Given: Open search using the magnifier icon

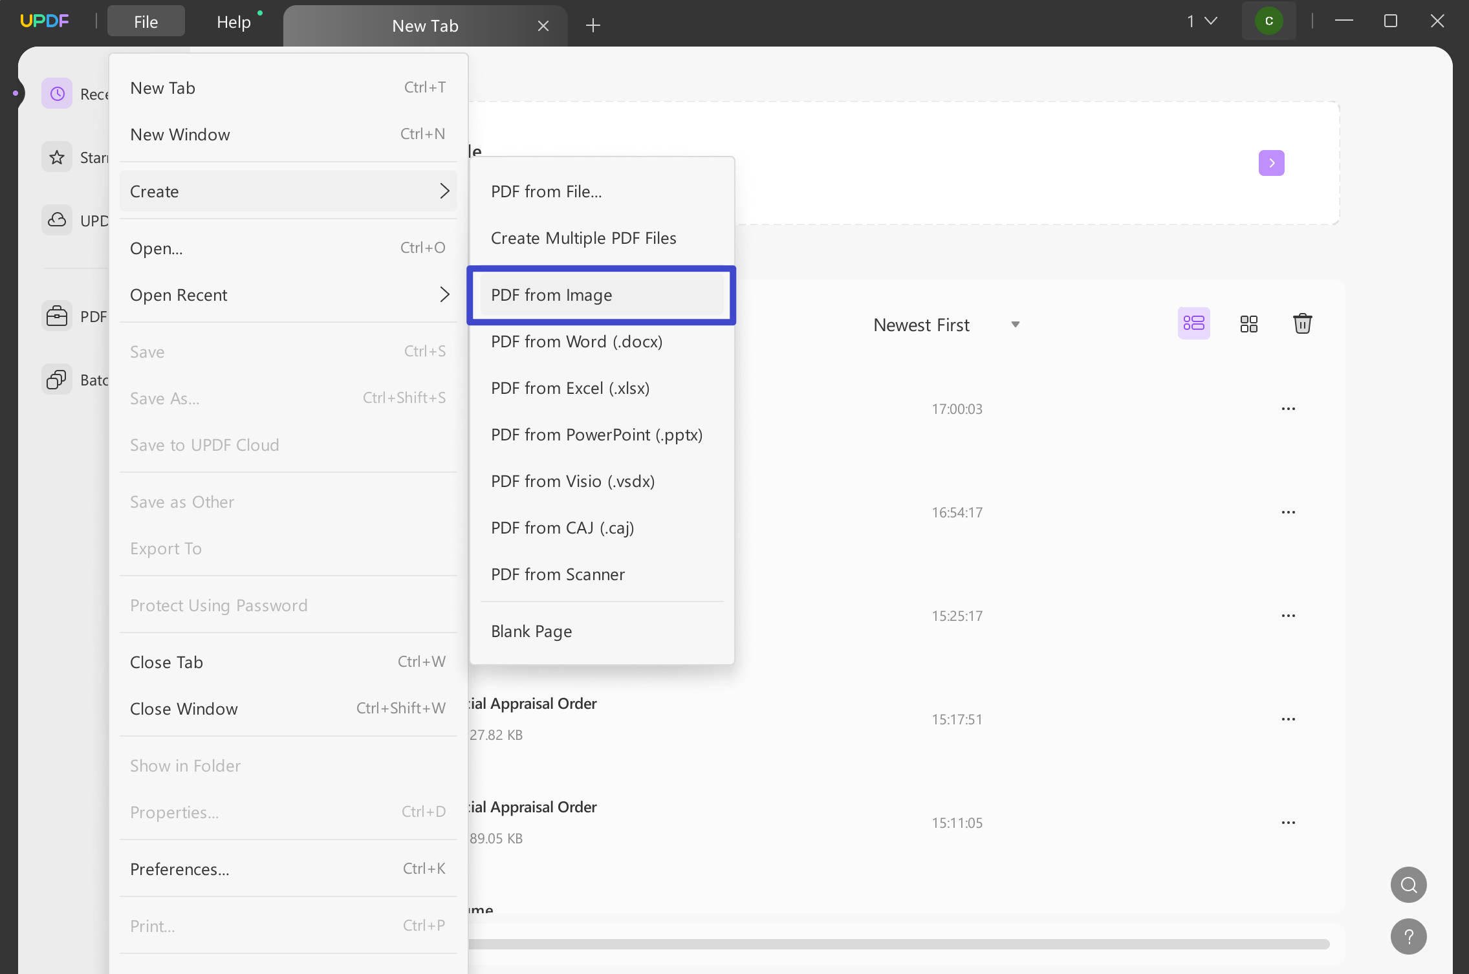Looking at the screenshot, I should click(x=1408, y=884).
